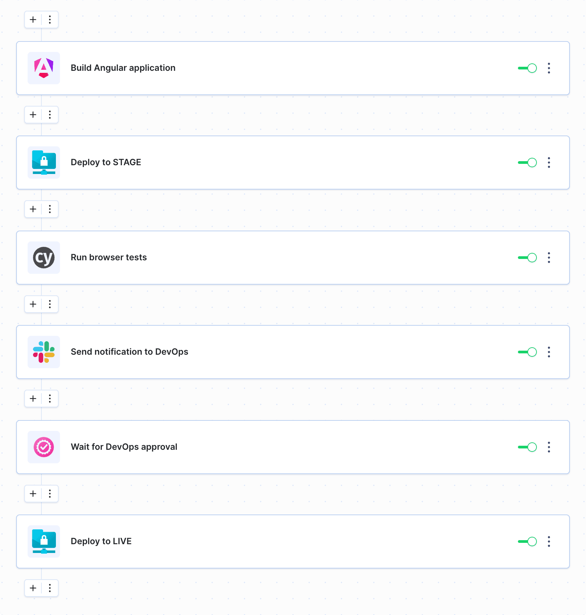Disable the Deploy to LIVE step

(527, 541)
